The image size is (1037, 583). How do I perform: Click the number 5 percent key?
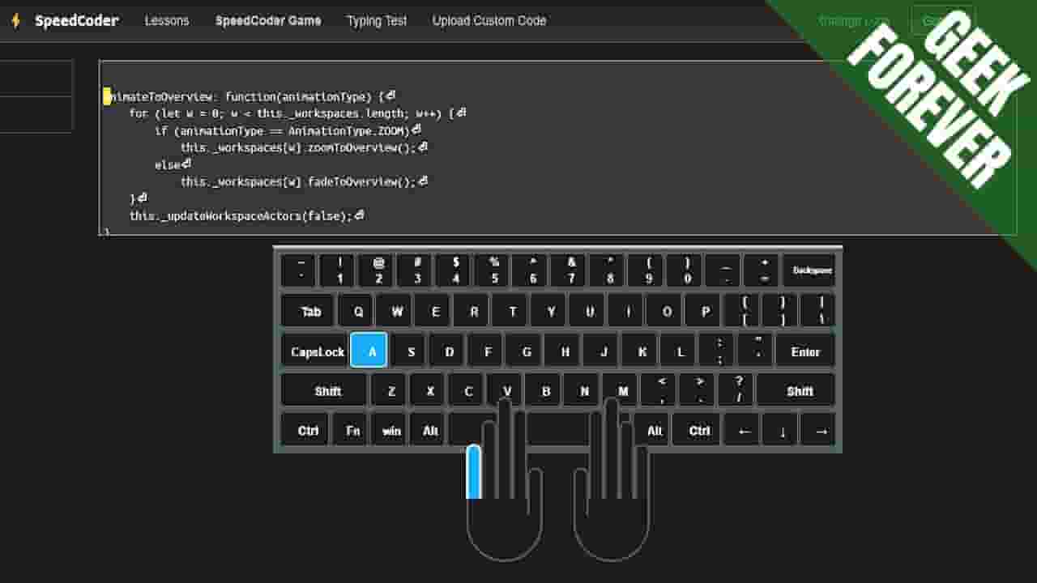point(492,270)
